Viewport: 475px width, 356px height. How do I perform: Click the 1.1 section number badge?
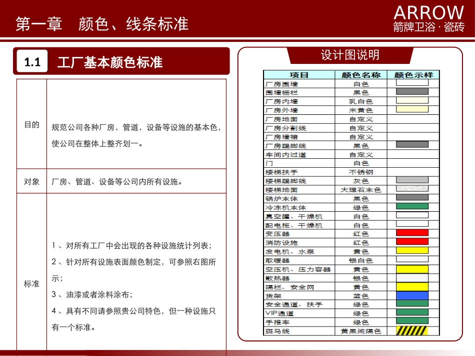click(x=32, y=62)
